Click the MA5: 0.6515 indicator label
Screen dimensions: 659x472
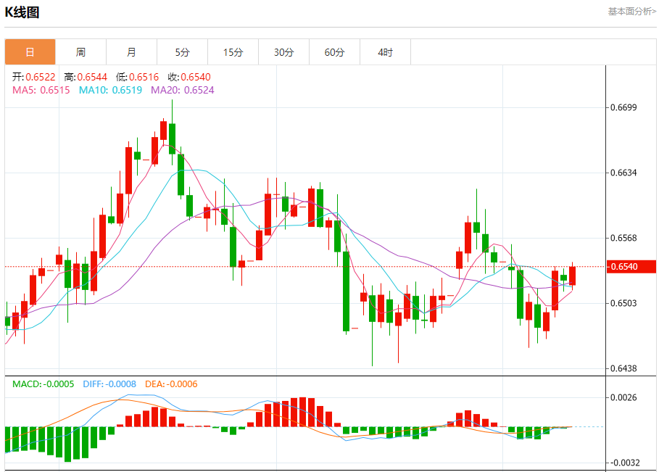[41, 90]
